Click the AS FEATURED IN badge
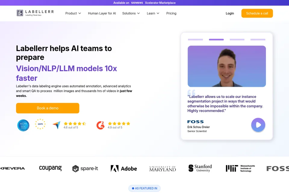The width and height of the screenshot is (289, 193). coord(144,188)
